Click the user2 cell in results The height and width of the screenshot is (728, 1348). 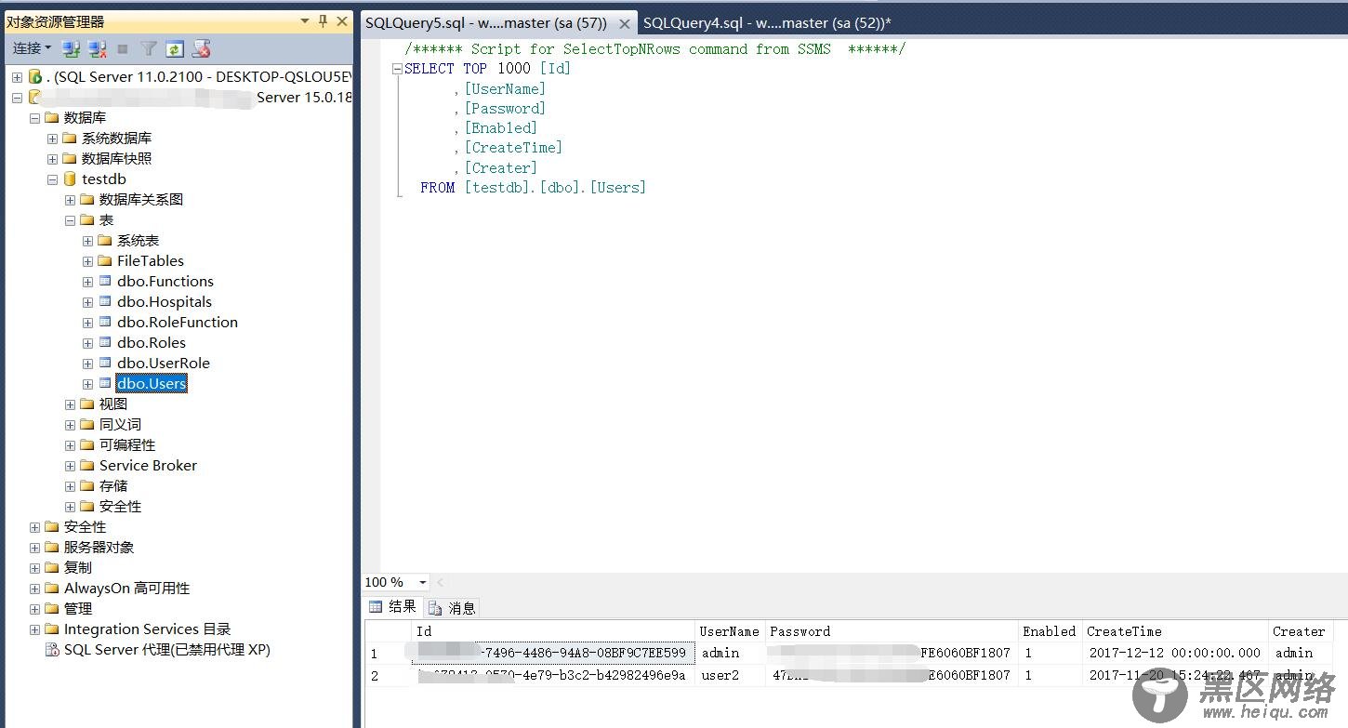(x=730, y=676)
